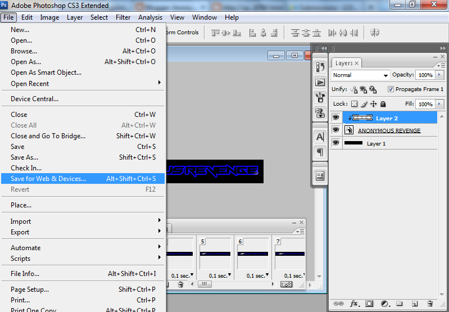The height and width of the screenshot is (312, 449).
Task: Click Add layer mask icon
Action: [x=369, y=304]
